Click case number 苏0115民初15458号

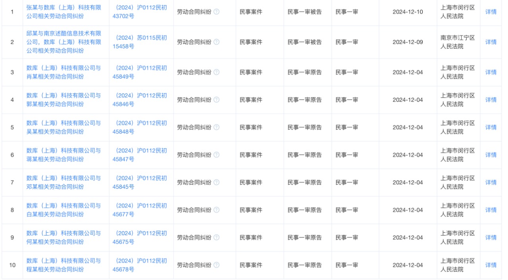pyautogui.click(x=140, y=42)
